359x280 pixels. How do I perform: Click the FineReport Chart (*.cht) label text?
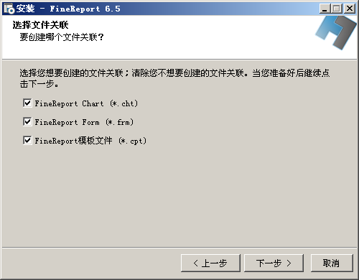pos(86,103)
